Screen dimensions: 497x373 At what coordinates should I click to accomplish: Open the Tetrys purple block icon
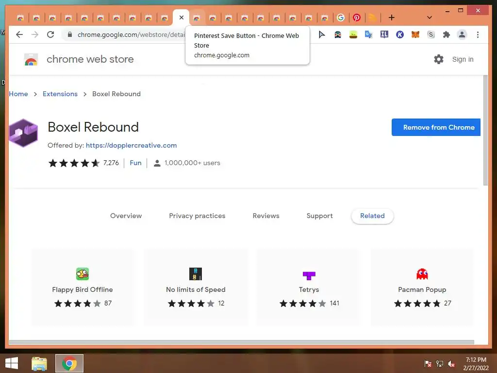(x=309, y=275)
